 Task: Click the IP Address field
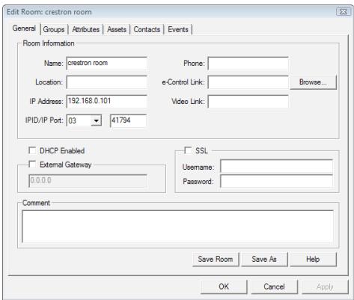[107, 101]
